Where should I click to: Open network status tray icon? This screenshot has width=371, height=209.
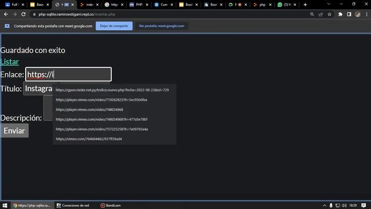[x=337, y=206]
